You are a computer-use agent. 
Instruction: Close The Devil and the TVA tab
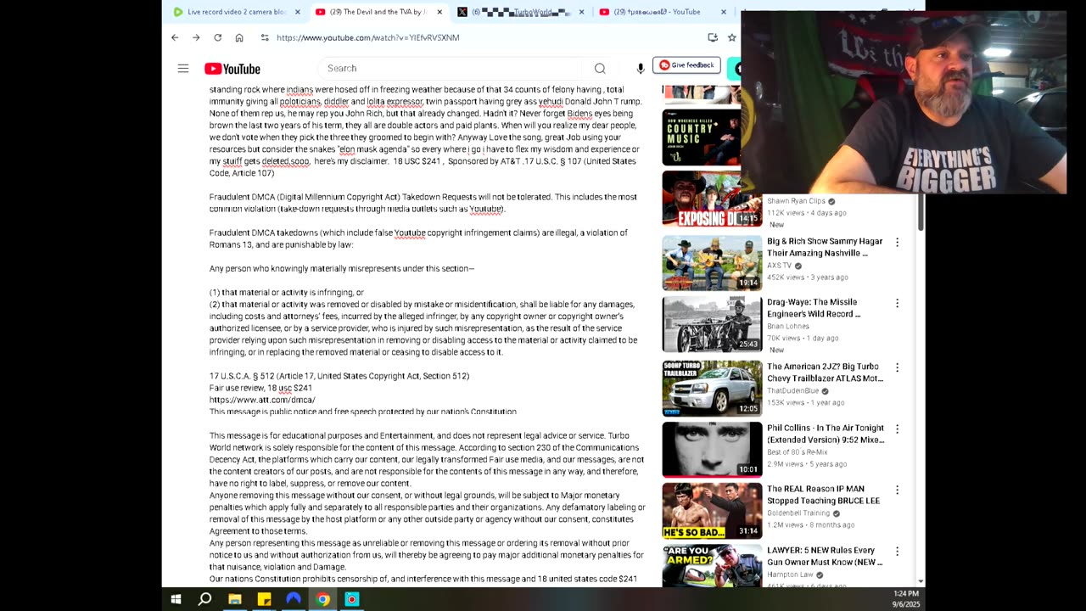pyautogui.click(x=439, y=12)
